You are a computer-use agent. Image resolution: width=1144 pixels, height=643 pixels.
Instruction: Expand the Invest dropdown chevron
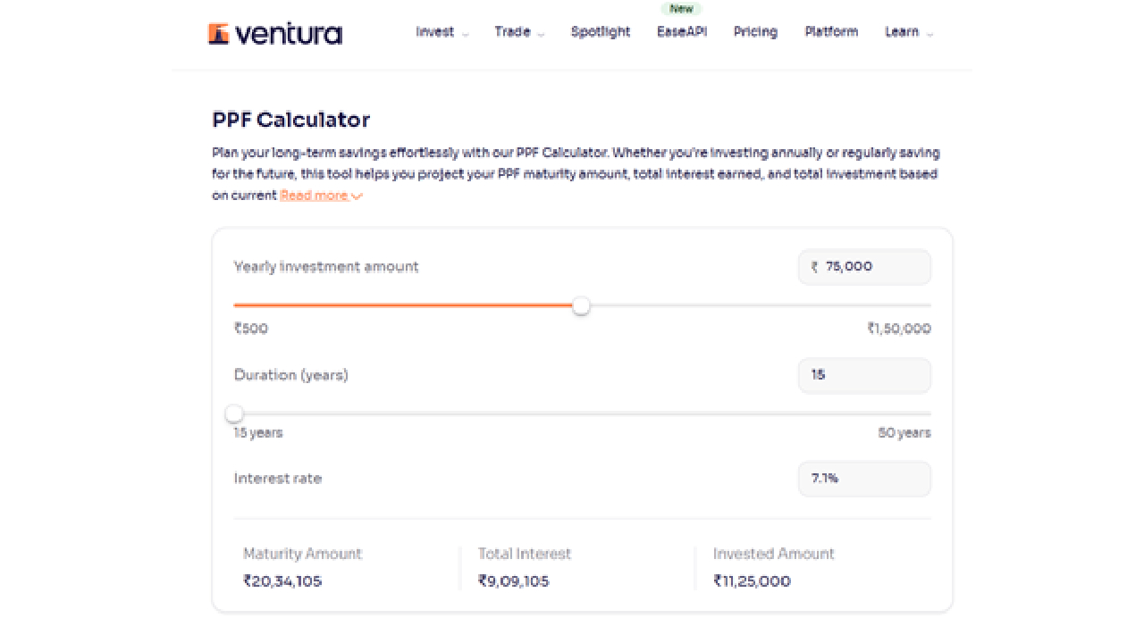(465, 34)
